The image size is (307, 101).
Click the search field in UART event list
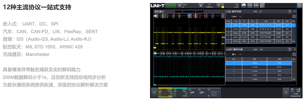point(267,54)
